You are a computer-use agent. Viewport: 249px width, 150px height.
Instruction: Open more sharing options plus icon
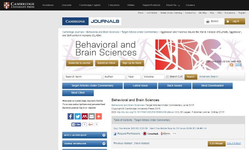pyautogui.click(x=98, y=116)
